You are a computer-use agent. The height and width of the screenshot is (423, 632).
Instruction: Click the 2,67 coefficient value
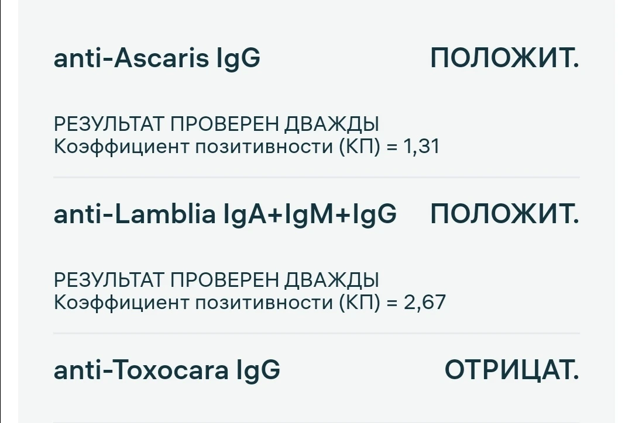click(x=425, y=302)
